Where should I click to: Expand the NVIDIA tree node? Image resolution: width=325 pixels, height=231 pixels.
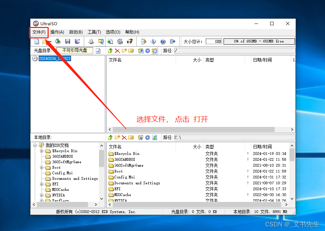[x=41, y=195]
